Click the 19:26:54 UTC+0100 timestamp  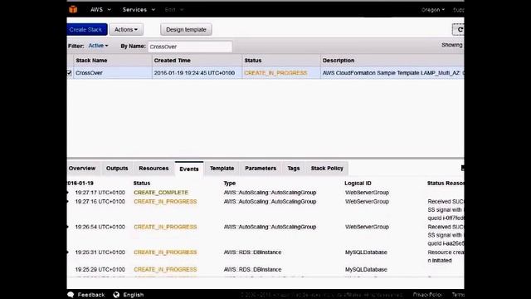100,227
